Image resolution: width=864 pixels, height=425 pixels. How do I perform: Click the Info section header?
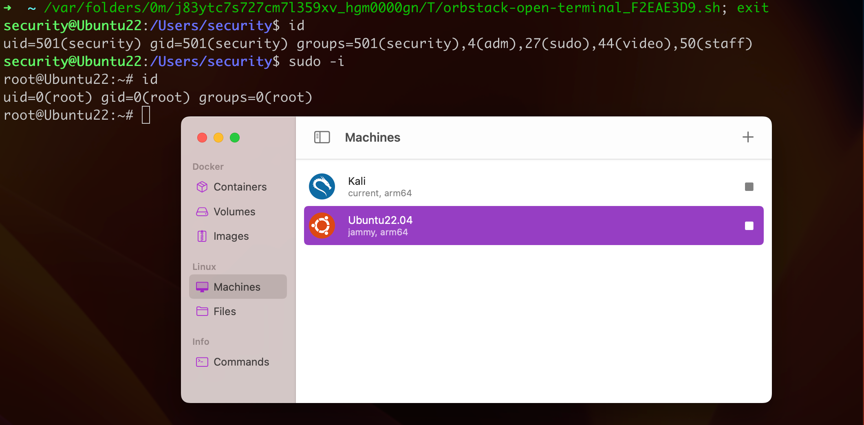point(201,342)
